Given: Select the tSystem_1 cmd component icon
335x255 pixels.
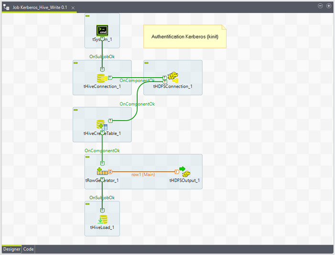Looking at the screenshot, I should pyautogui.click(x=102, y=31).
